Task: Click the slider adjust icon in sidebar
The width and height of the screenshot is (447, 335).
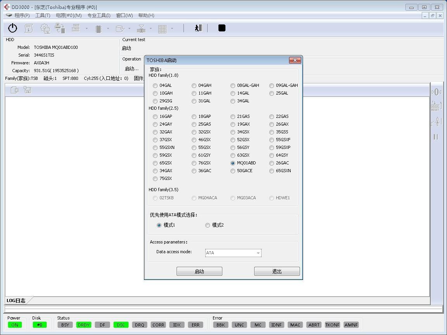Action: pyautogui.click(x=436, y=122)
